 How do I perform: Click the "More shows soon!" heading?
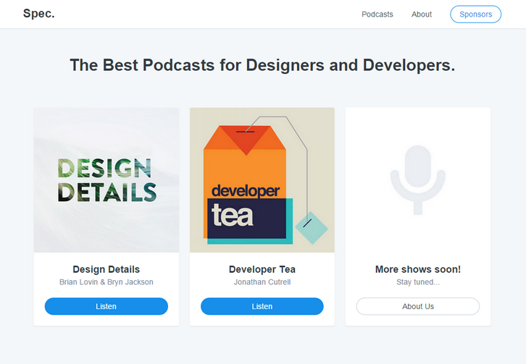417,269
